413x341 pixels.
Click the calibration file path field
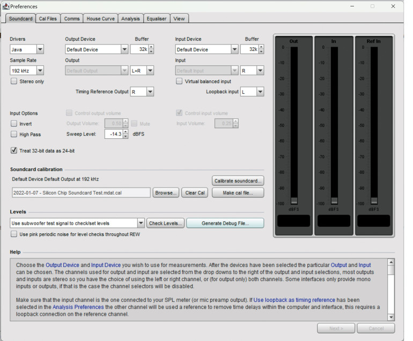click(x=80, y=192)
